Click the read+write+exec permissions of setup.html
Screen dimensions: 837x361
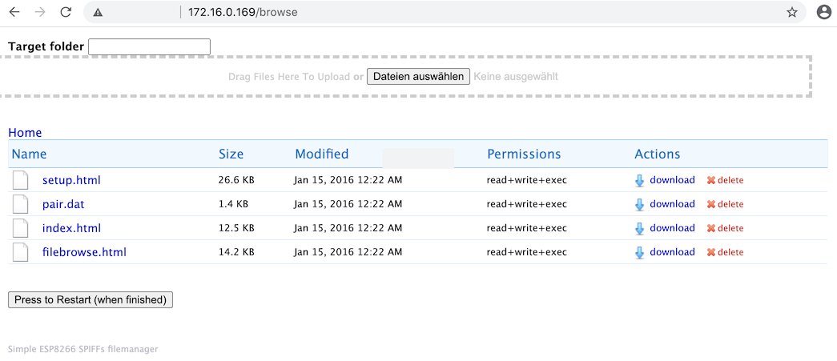pos(527,180)
